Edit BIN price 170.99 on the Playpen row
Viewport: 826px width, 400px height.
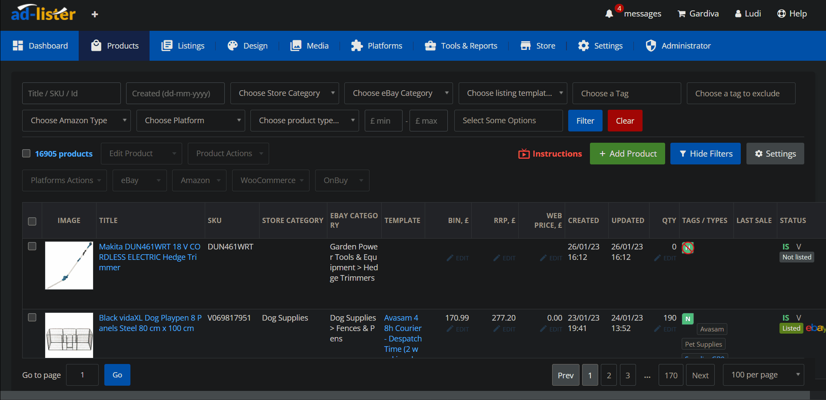coord(458,329)
